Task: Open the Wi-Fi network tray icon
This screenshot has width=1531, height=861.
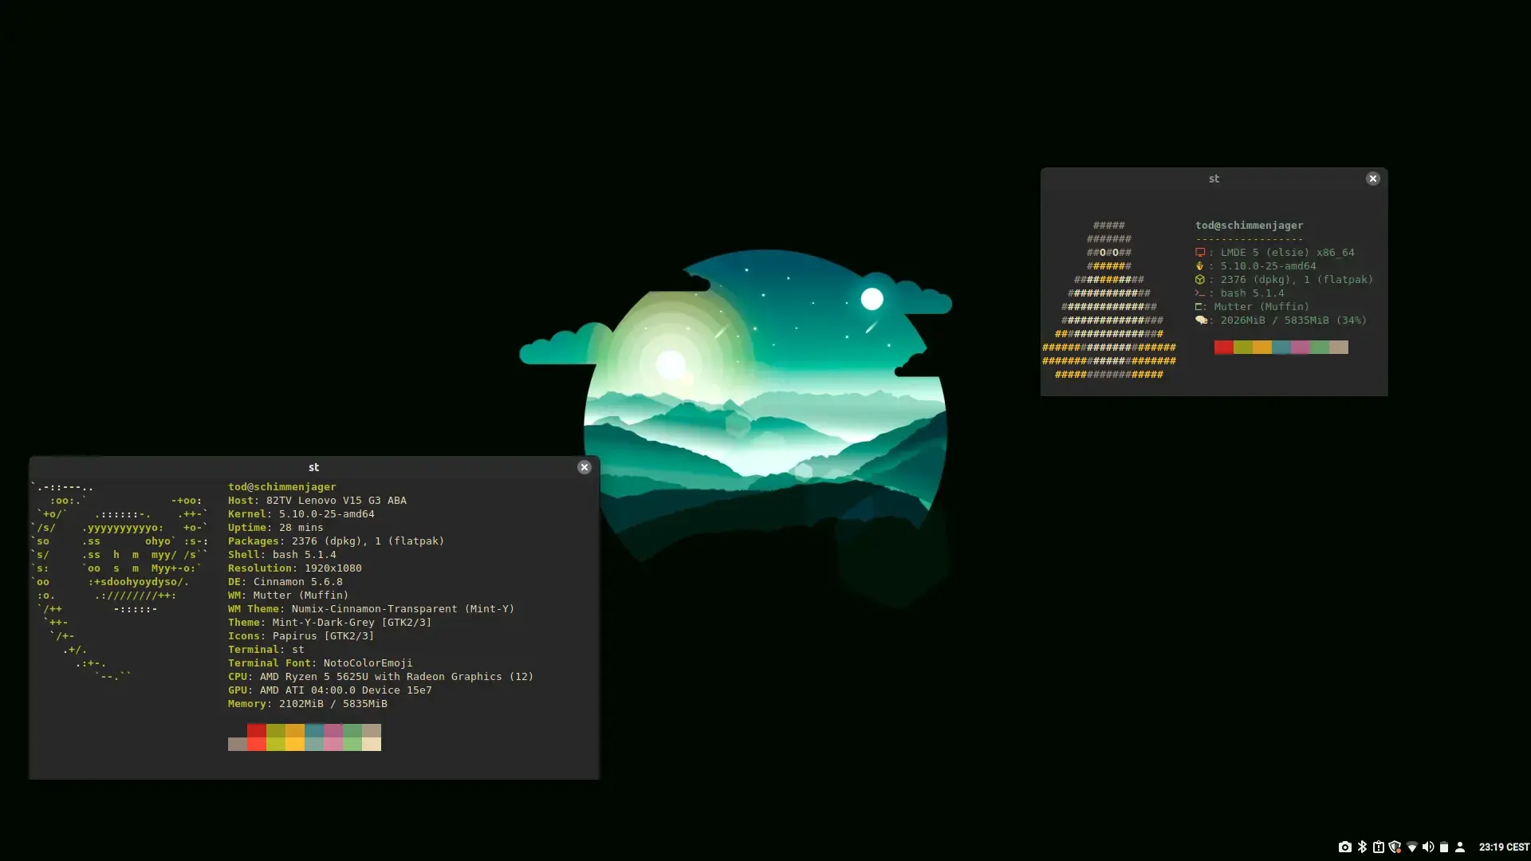Action: [x=1411, y=847]
